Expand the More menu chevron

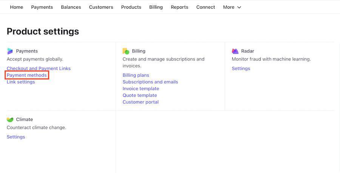pyautogui.click(x=239, y=7)
